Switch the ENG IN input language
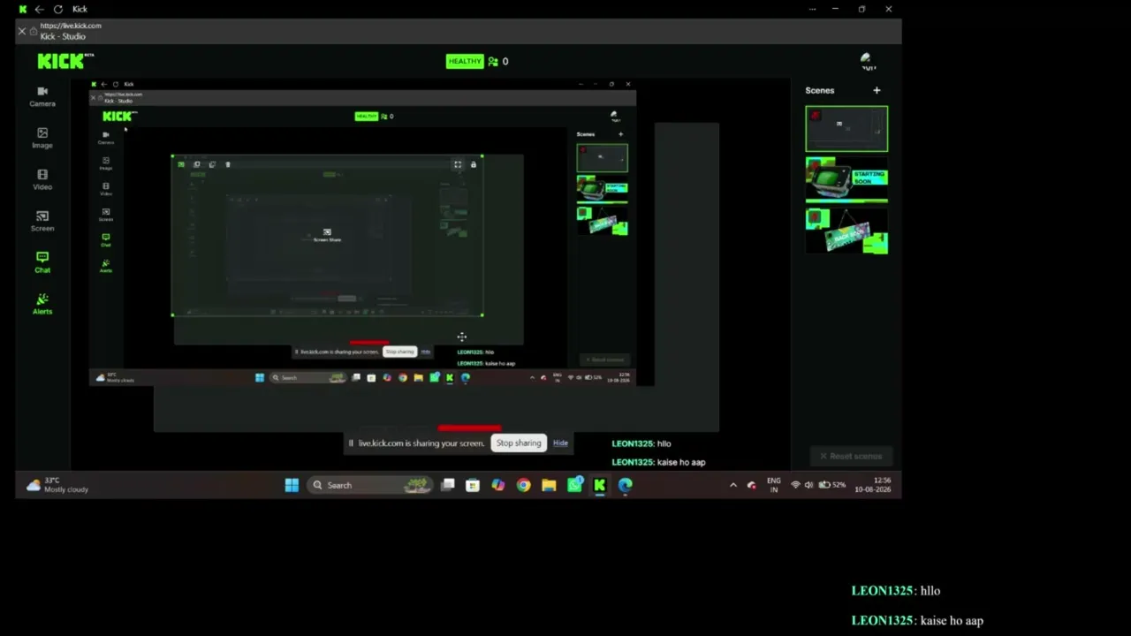Viewport: 1131px width, 636px height. (774, 485)
